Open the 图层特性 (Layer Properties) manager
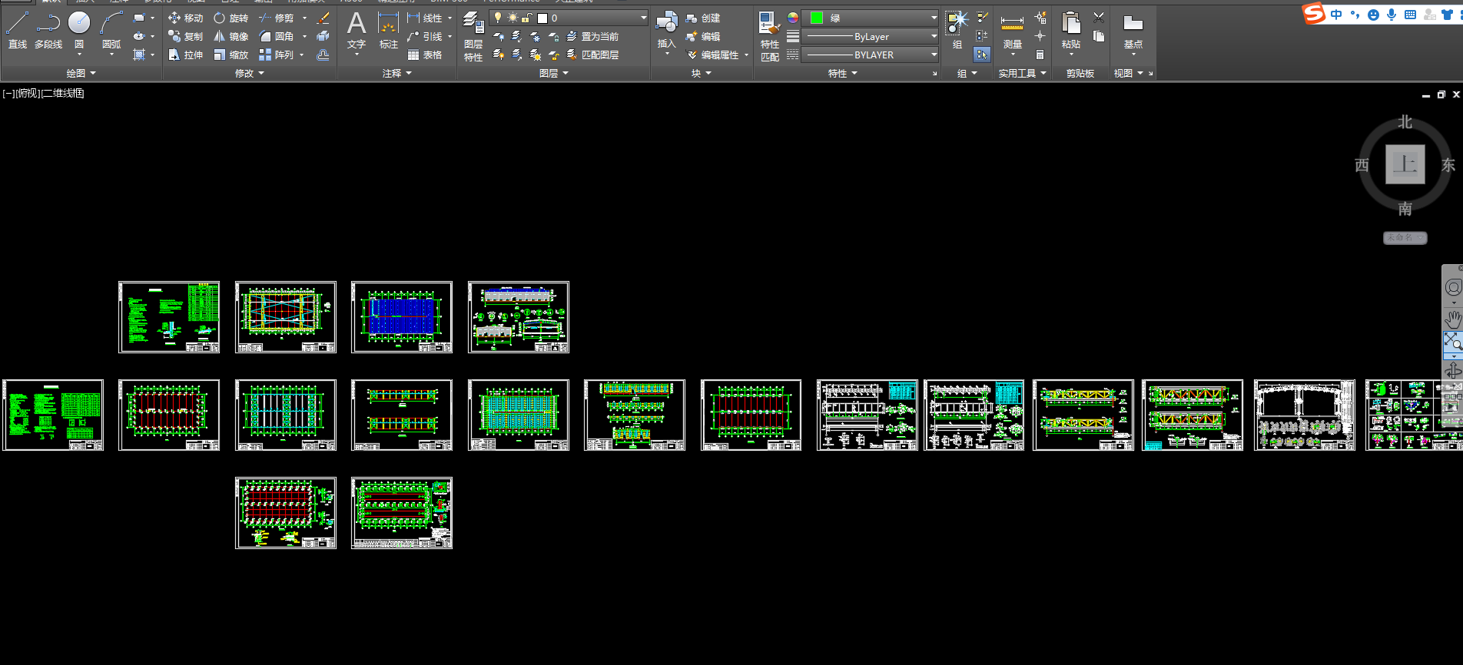 (x=473, y=38)
